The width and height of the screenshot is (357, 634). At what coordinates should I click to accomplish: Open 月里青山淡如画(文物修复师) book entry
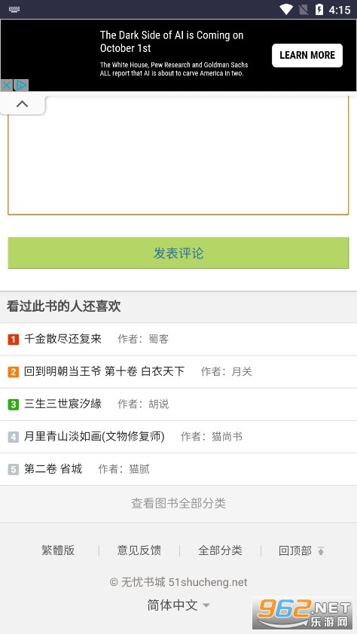tap(94, 436)
